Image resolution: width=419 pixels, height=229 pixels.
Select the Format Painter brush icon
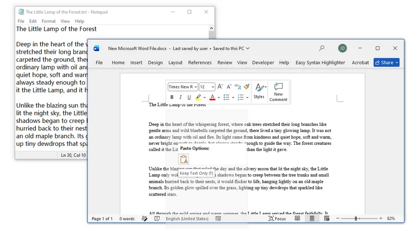[x=246, y=87]
